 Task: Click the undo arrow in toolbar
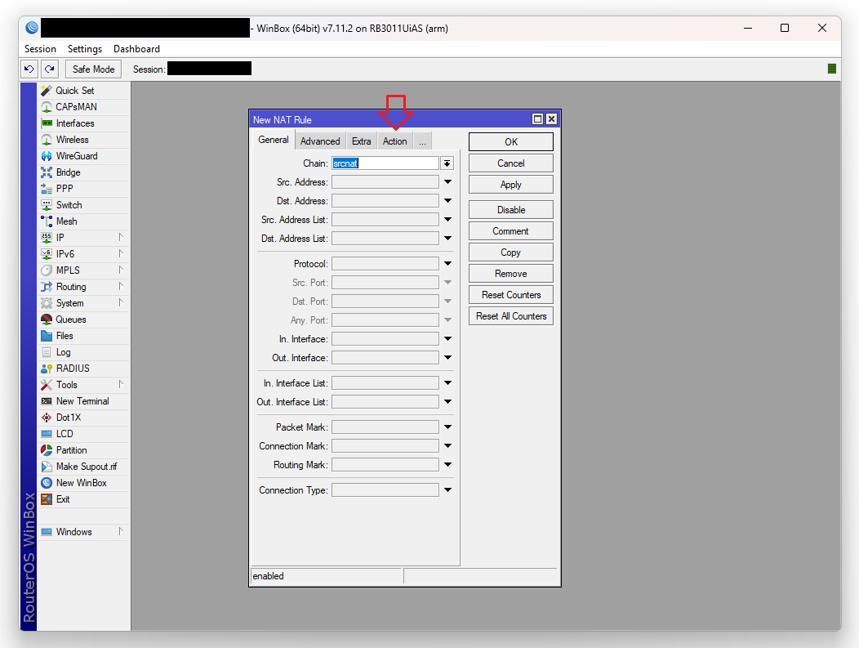pyautogui.click(x=29, y=69)
